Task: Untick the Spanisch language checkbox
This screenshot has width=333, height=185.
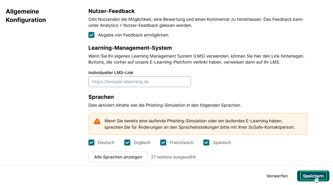Action: (x=206, y=143)
